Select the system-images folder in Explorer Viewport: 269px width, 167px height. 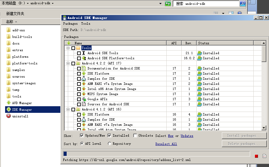[24, 83]
